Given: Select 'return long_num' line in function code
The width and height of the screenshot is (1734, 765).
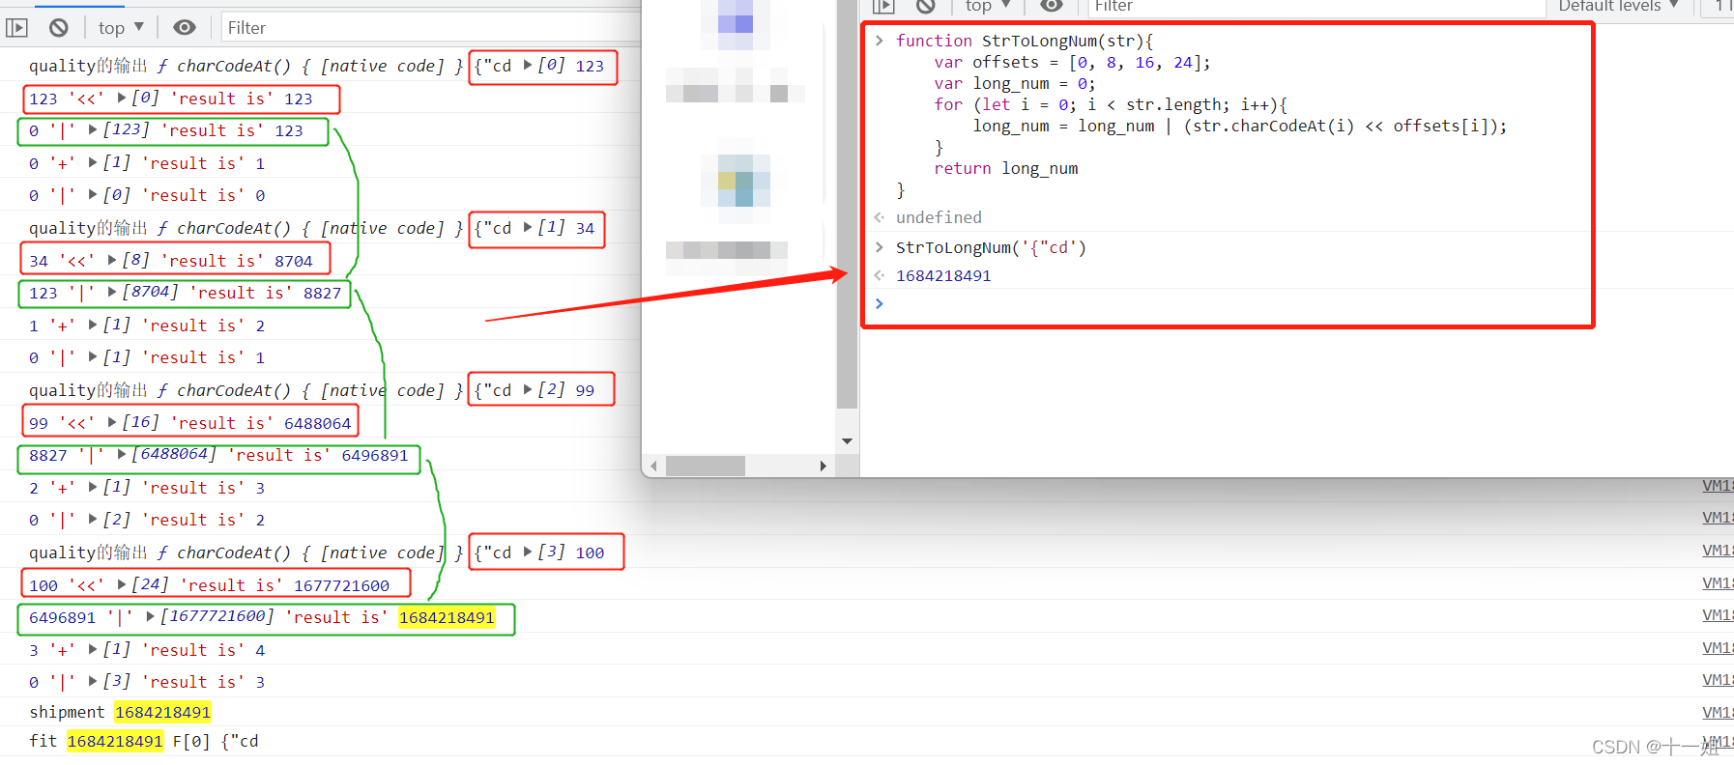Looking at the screenshot, I should 1006,168.
